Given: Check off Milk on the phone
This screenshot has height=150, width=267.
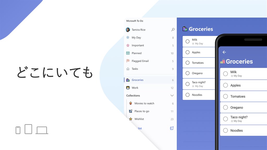Looking at the screenshot, I should 226,74.
